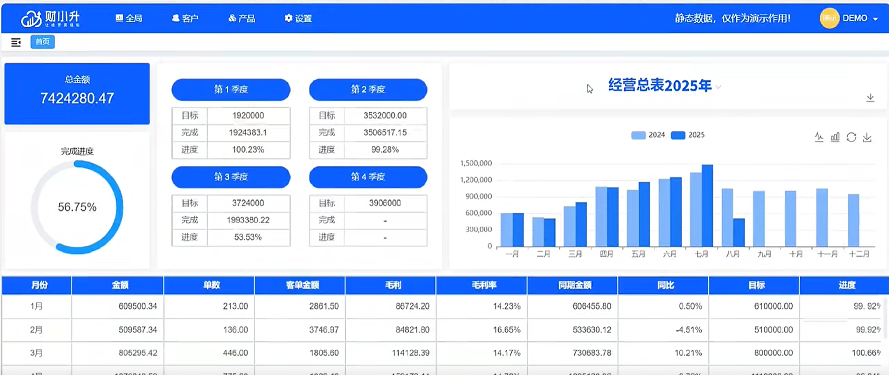Click Q1 completed value 1924383.1

(x=248, y=133)
